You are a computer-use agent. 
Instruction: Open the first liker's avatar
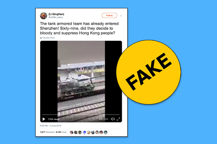[72, 133]
